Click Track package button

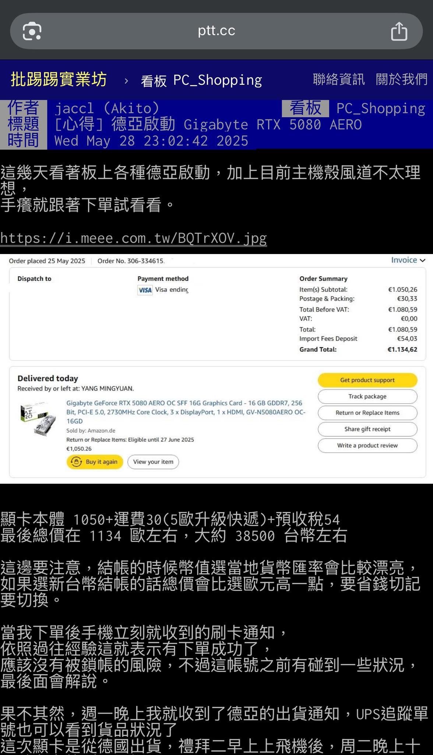[x=367, y=396]
